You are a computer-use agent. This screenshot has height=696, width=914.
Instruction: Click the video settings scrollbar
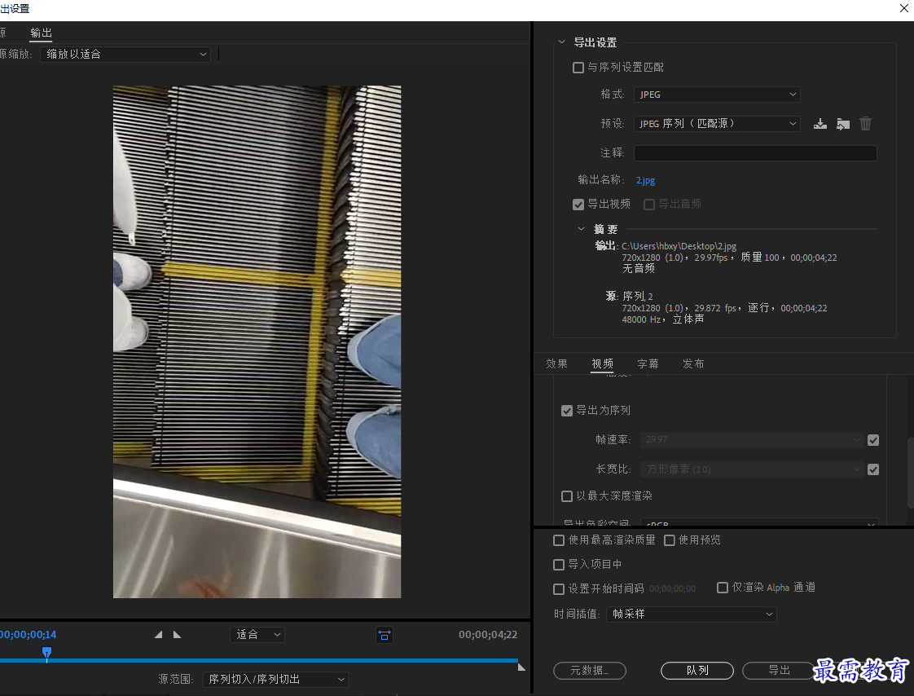point(911,473)
